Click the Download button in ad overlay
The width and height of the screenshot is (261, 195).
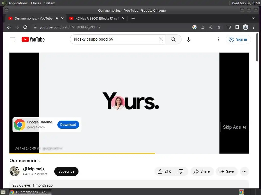68,125
